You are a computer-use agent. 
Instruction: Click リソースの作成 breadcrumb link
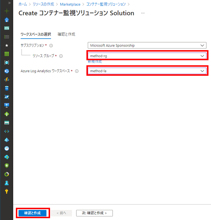tap(43, 4)
